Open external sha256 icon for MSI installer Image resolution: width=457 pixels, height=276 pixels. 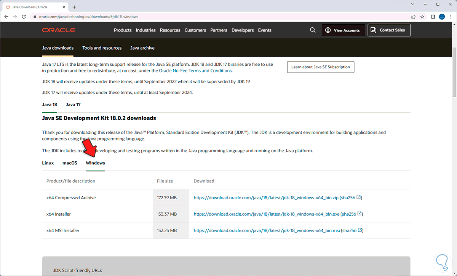coord(360,230)
